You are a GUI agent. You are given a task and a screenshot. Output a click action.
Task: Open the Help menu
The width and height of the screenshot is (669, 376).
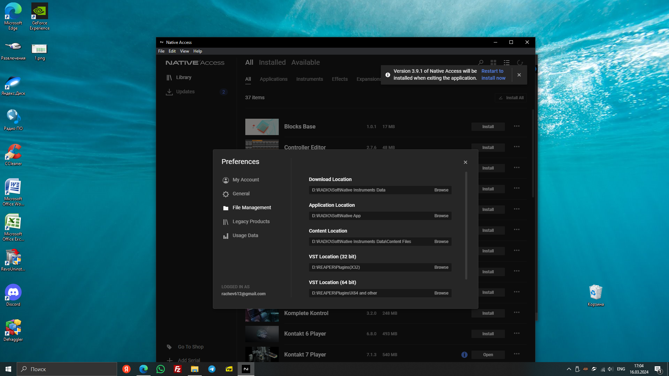coord(198,51)
